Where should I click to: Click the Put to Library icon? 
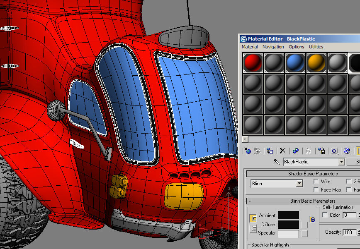(321, 151)
